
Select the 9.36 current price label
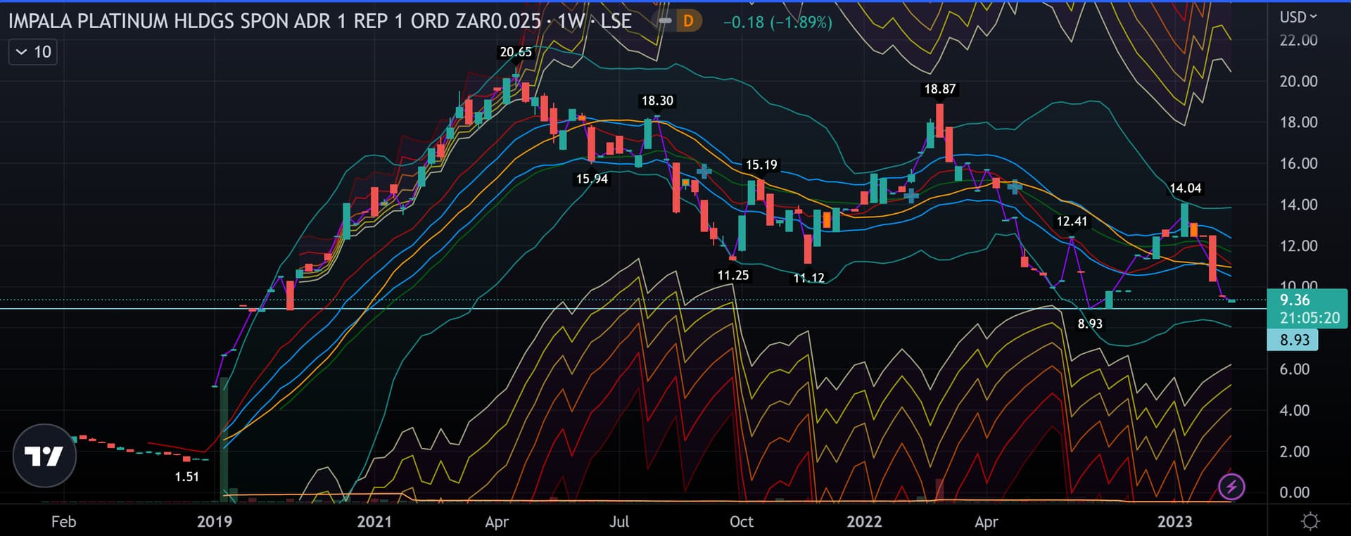click(x=1307, y=308)
